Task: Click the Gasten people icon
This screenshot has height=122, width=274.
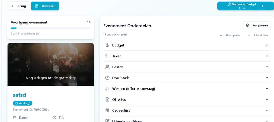Action: click(107, 67)
